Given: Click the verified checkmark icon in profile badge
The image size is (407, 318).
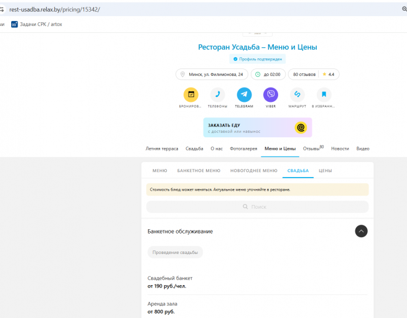Looking at the screenshot, I should pos(235,59).
